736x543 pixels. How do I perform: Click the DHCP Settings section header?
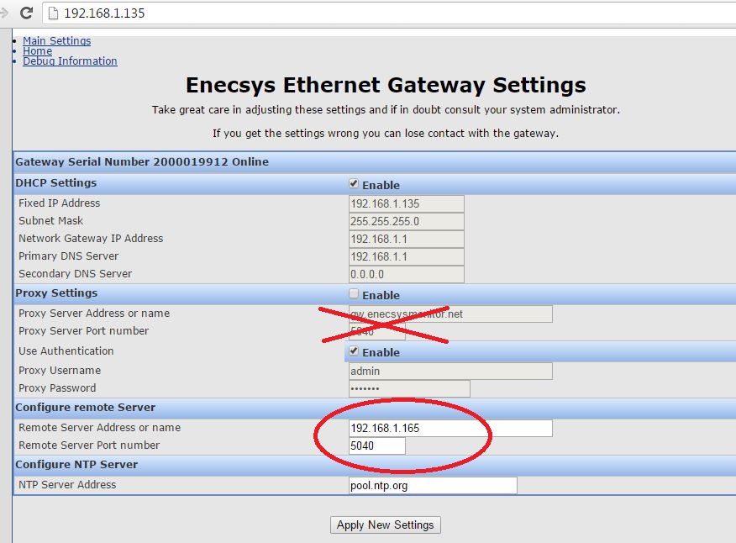coord(55,182)
